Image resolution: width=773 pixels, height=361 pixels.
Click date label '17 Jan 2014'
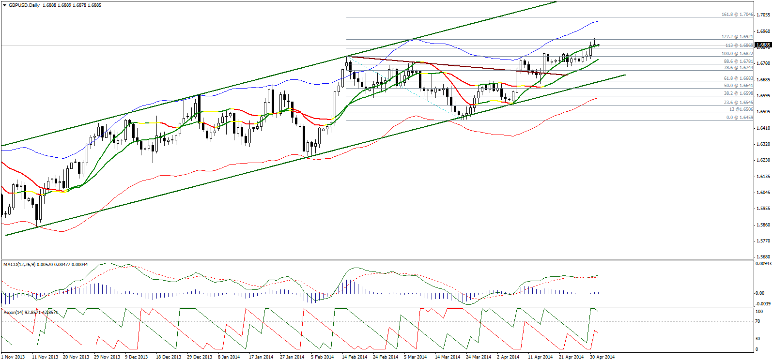coord(261,357)
